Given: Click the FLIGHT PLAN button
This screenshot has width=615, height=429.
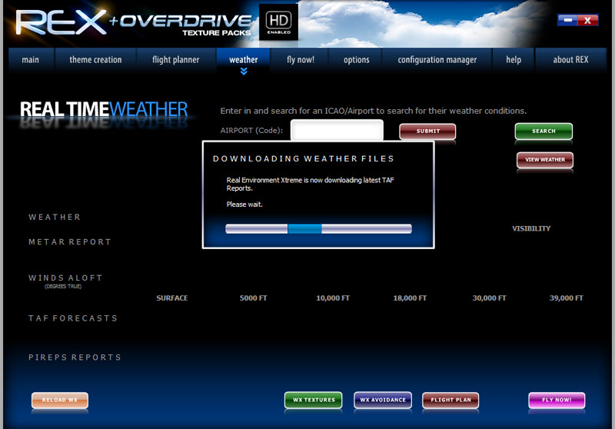Looking at the screenshot, I should point(450,400).
